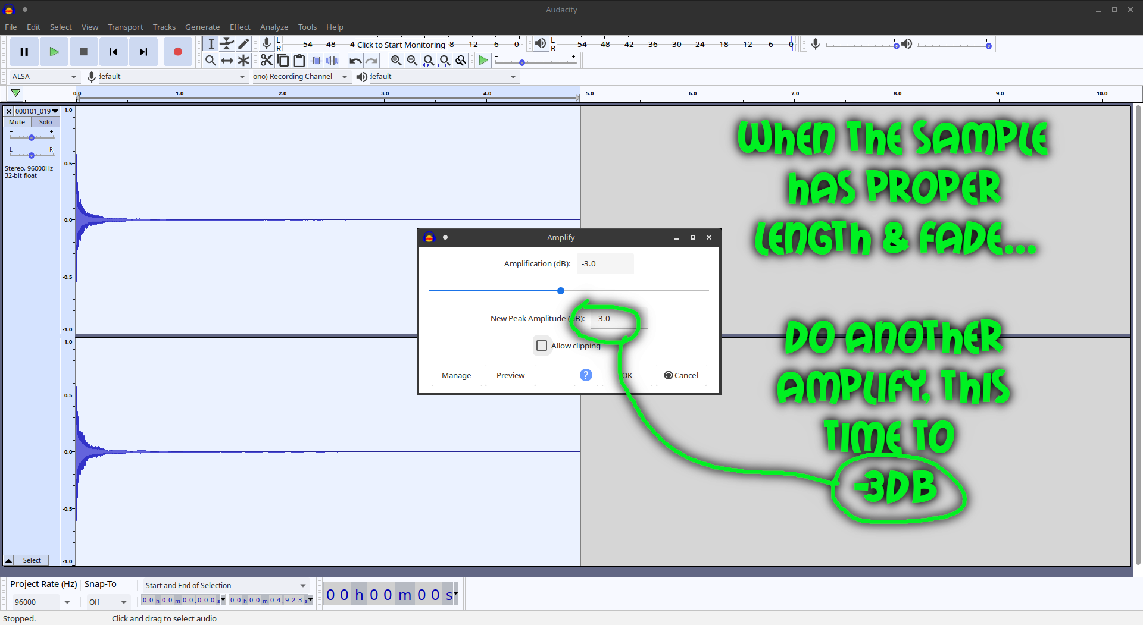This screenshot has height=625, width=1143.
Task: Silence the audio selection
Action: (333, 60)
